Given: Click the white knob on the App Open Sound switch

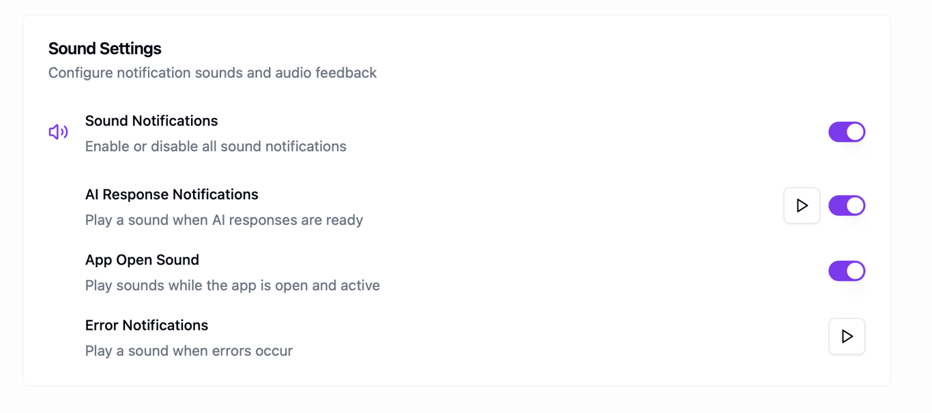Looking at the screenshot, I should point(855,271).
